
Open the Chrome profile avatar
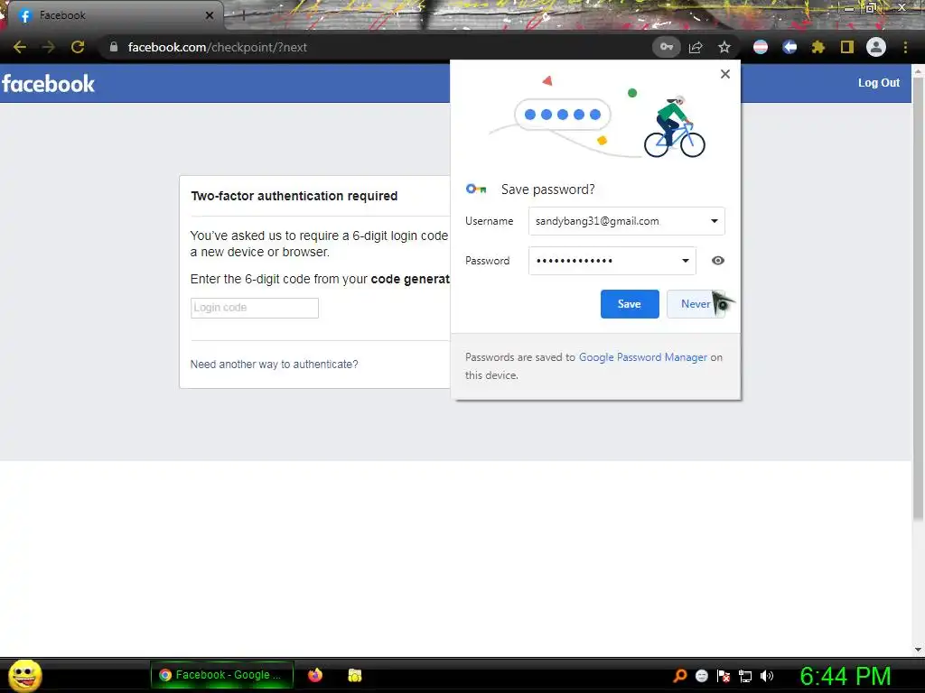876,47
